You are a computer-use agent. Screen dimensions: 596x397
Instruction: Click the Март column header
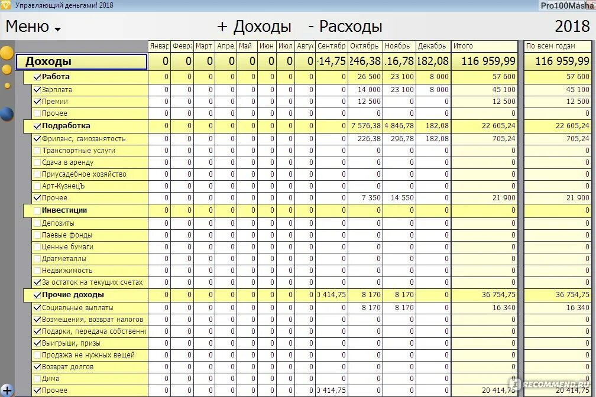[204, 46]
